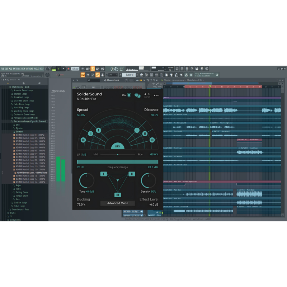Click the right-arrow icon in the second toolbar row
The image size is (287, 287).
click(88, 75)
